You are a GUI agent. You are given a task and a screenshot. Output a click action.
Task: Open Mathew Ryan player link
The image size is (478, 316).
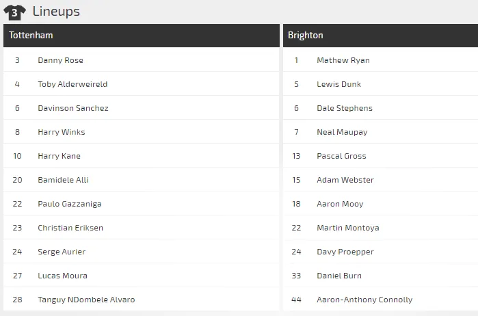pos(343,60)
